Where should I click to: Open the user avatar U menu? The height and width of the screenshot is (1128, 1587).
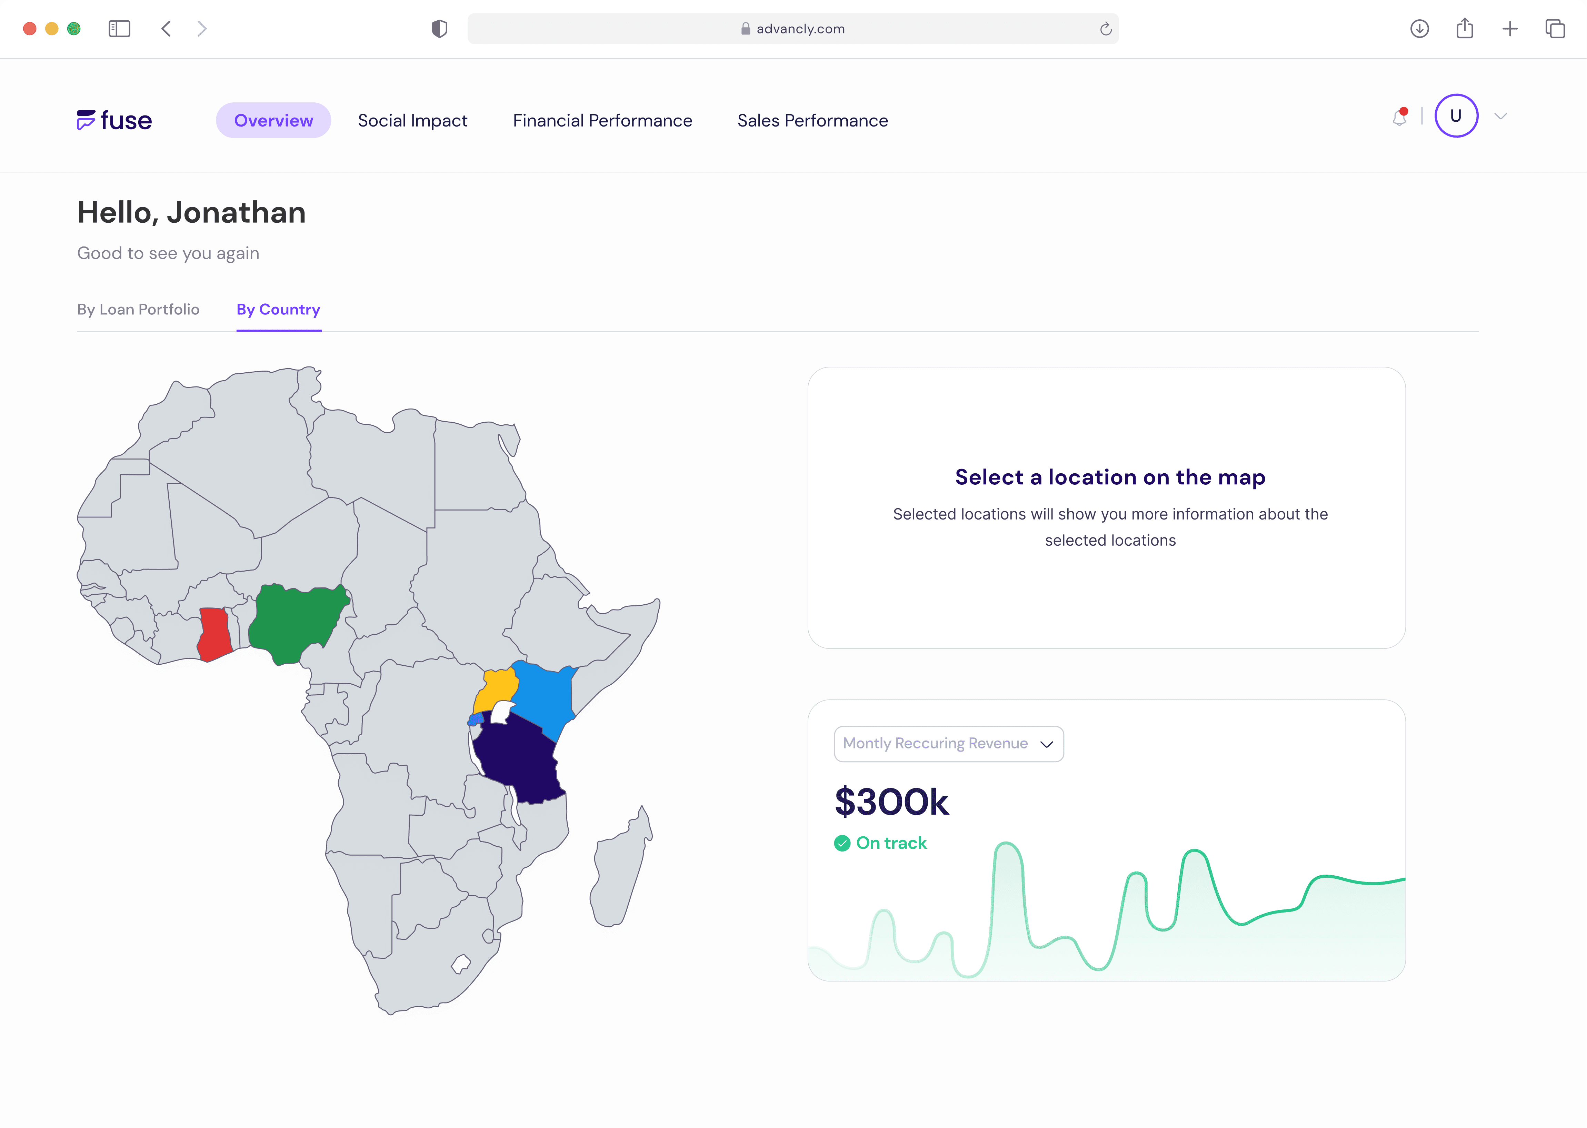(x=1456, y=116)
